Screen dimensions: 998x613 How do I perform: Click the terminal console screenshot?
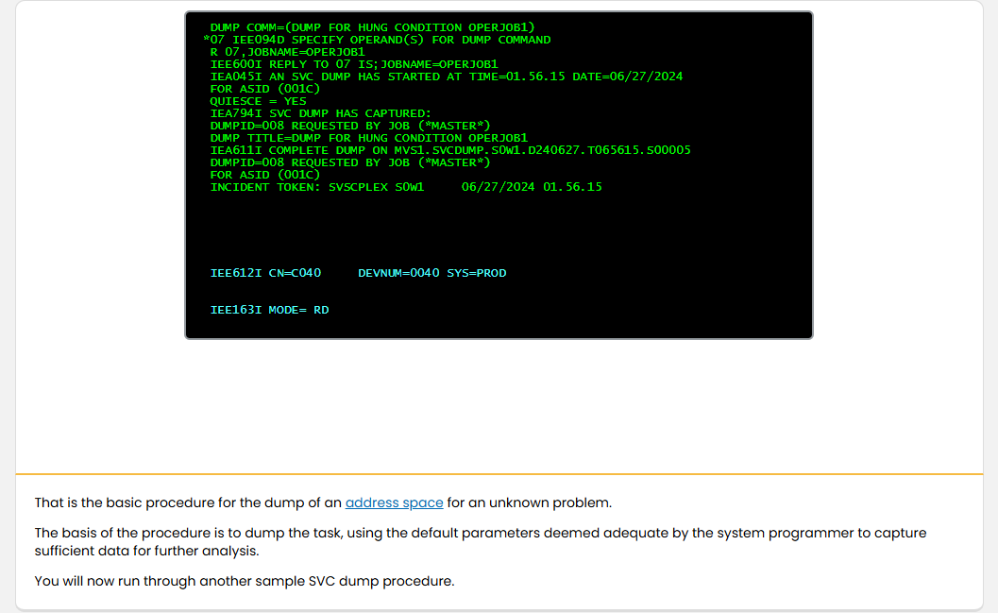pos(499,175)
